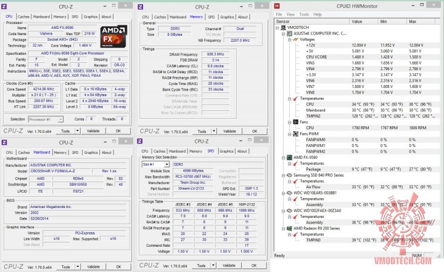This screenshot has width=444, height=272.
Task: Click the 2207.0 MHz NB Frequency value
Action: (x=240, y=41)
